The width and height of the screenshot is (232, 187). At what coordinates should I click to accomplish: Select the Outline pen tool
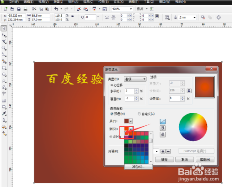(4, 120)
